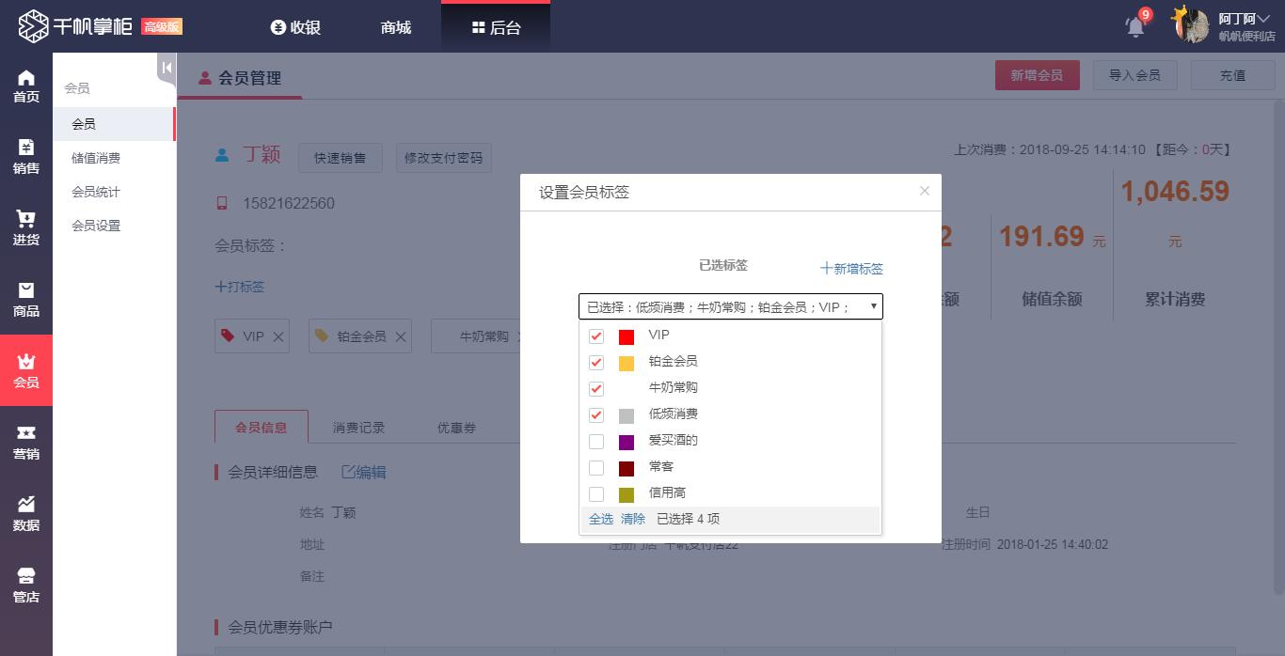
Task: Collapse the left sidebar panel
Action: pyautogui.click(x=166, y=68)
